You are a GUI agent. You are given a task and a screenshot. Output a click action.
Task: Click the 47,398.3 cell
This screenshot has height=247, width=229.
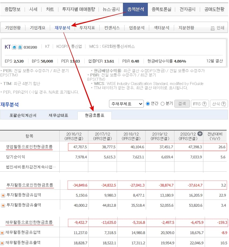tap(195, 147)
